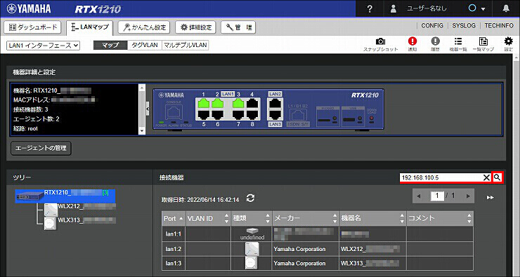Open LAN map settings gear icon
This screenshot has width=520, height=277.
[x=508, y=41]
